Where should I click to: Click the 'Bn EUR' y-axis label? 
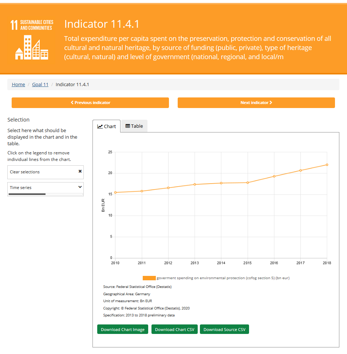point(103,205)
